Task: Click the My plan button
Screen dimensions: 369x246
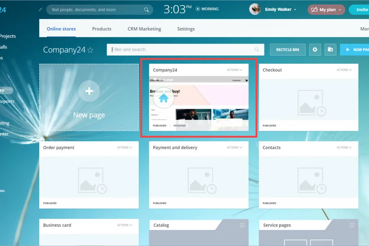Action: tap(326, 10)
